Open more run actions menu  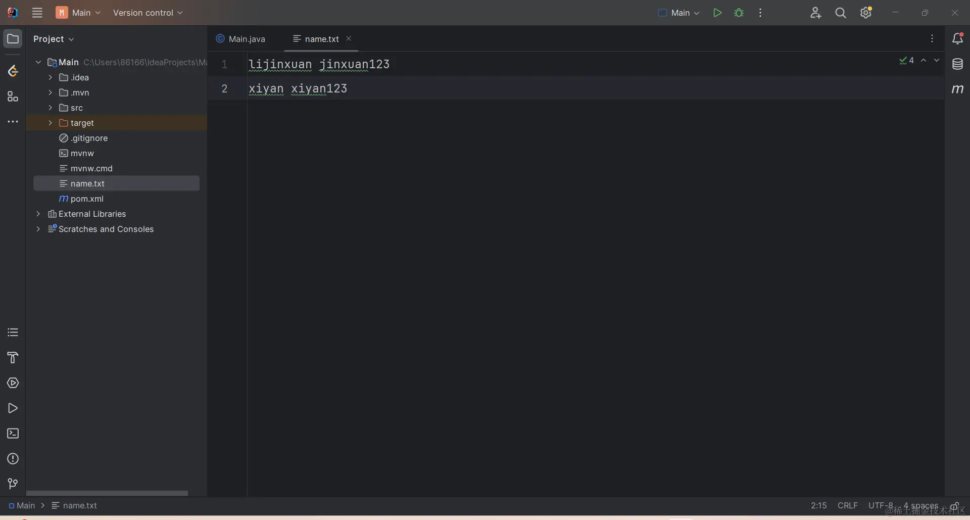click(760, 13)
